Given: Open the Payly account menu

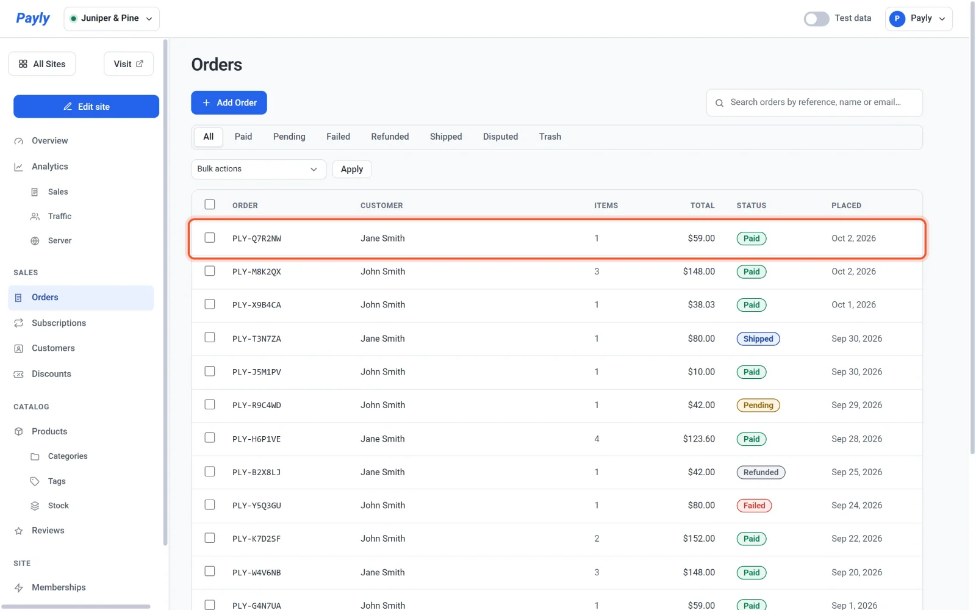Looking at the screenshot, I should (x=919, y=19).
